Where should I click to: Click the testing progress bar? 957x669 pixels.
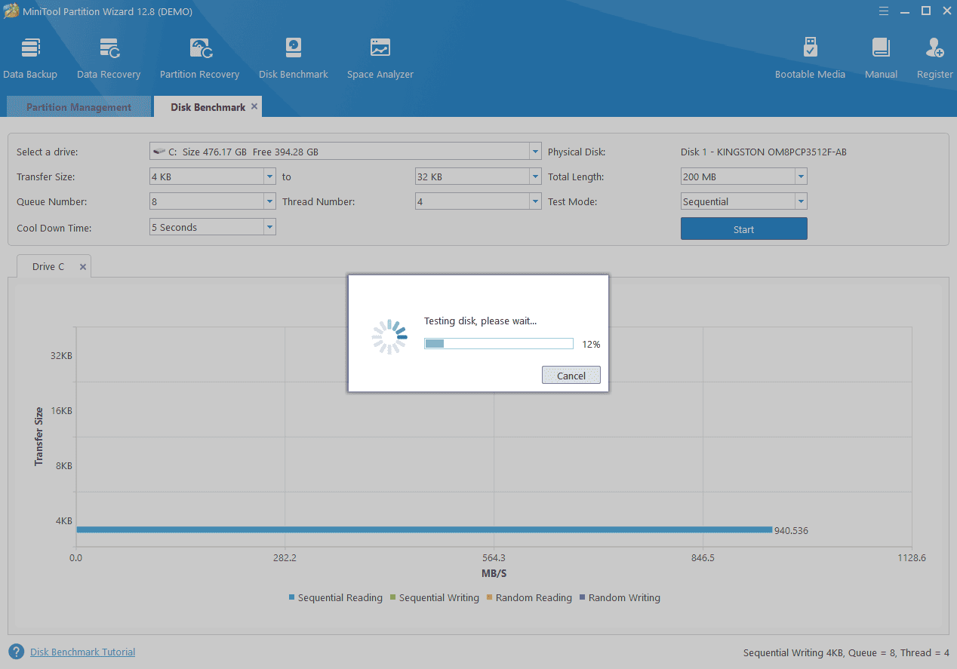point(498,343)
